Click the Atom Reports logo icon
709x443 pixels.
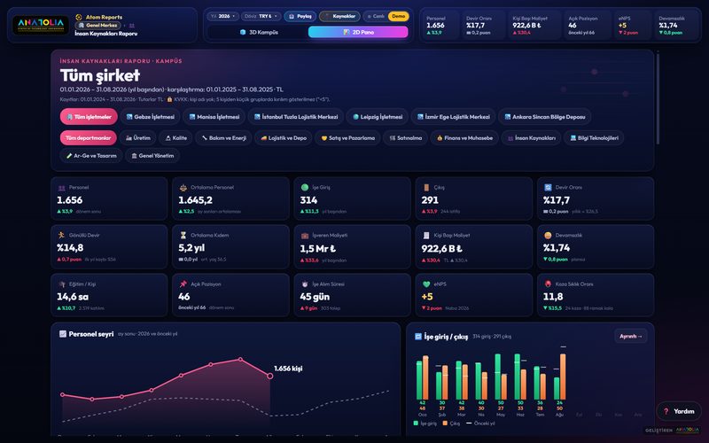[x=79, y=17]
